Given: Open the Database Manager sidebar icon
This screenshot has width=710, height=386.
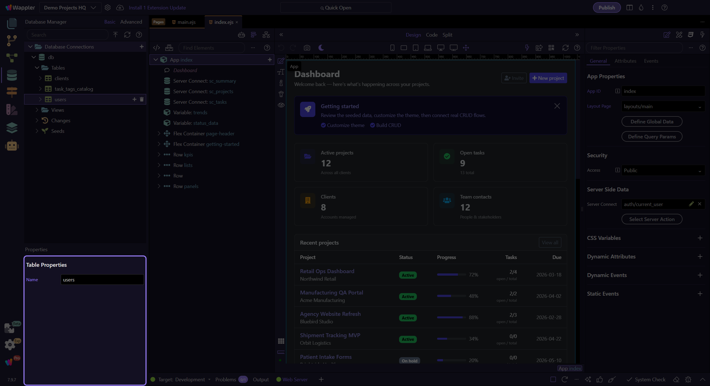Looking at the screenshot, I should coord(12,75).
